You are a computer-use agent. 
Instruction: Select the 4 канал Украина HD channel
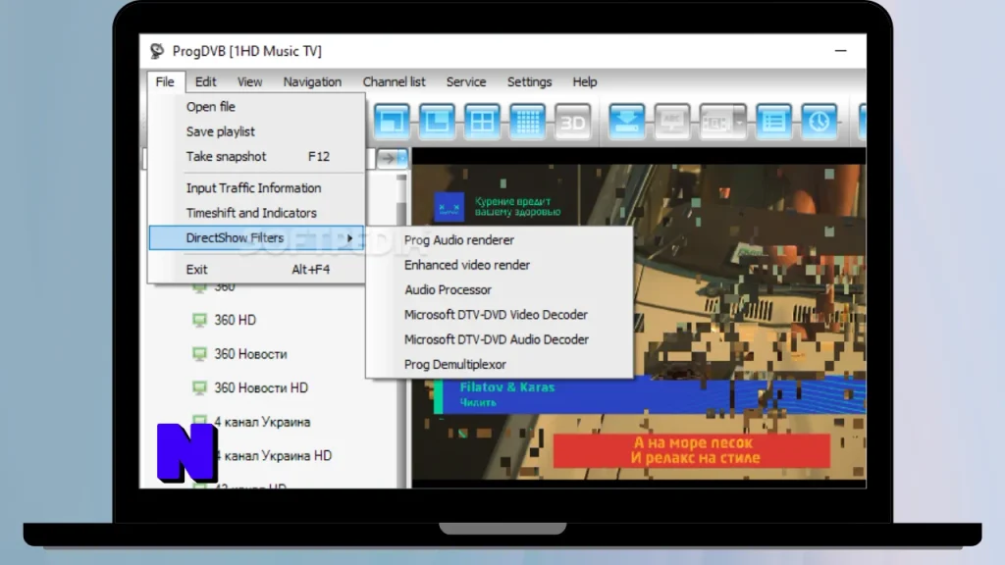[x=274, y=455]
